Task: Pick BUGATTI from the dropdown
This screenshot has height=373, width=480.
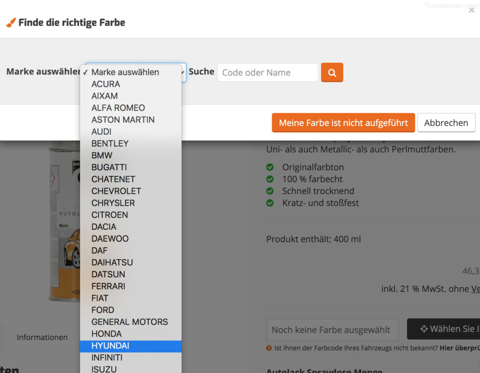Action: [131, 168]
